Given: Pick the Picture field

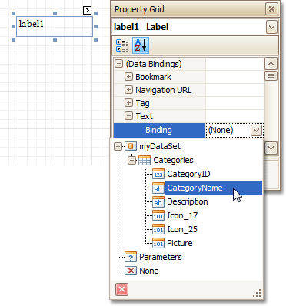Looking at the screenshot, I should point(180,243).
